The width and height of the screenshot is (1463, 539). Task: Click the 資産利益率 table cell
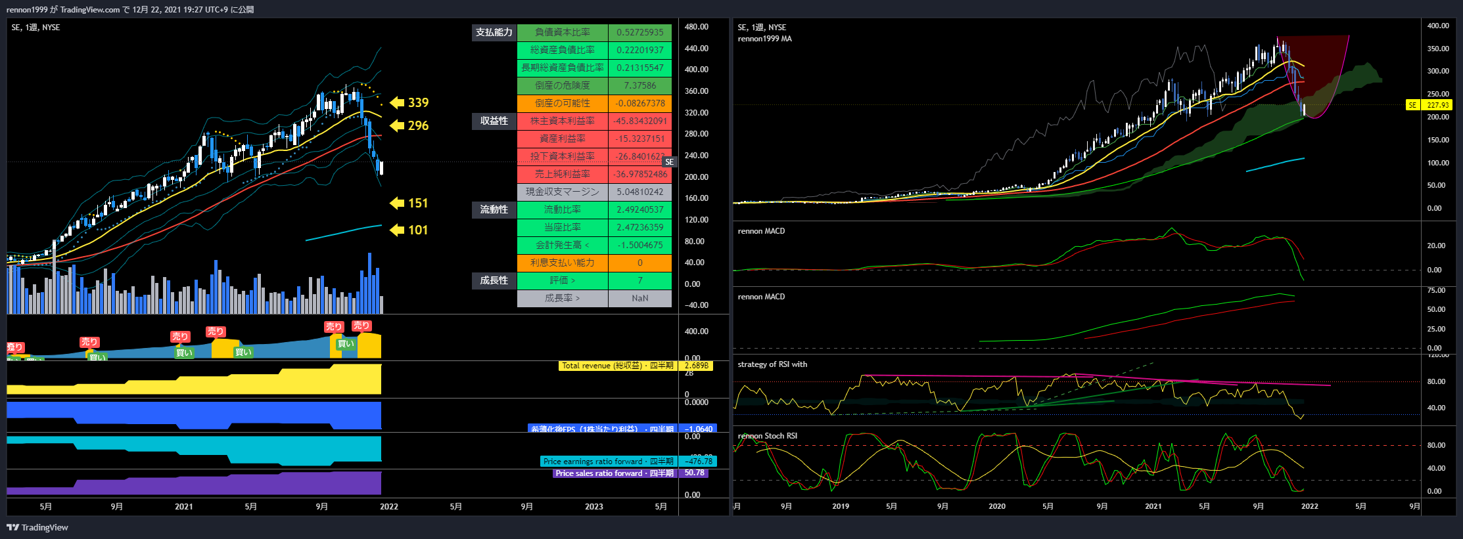(563, 139)
